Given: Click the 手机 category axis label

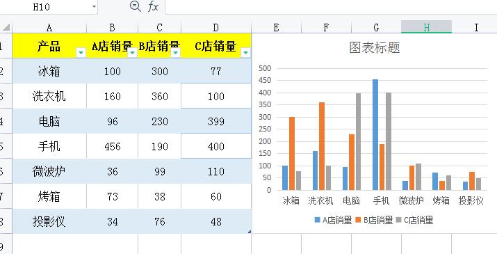Looking at the screenshot, I should tap(381, 200).
